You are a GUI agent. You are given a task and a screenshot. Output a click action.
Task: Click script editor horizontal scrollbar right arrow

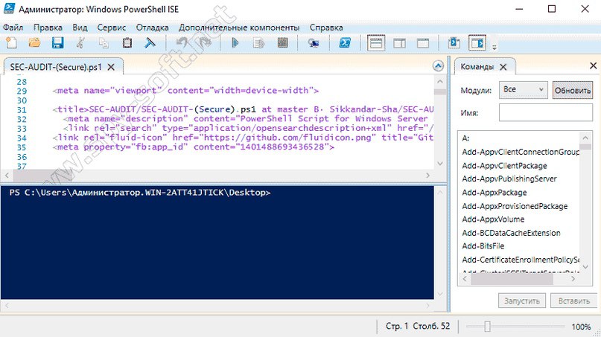pyautogui.click(x=428, y=175)
